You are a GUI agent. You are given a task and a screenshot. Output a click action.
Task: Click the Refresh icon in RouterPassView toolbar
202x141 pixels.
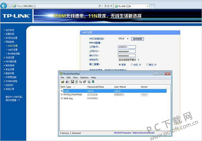pyautogui.click(x=76, y=82)
